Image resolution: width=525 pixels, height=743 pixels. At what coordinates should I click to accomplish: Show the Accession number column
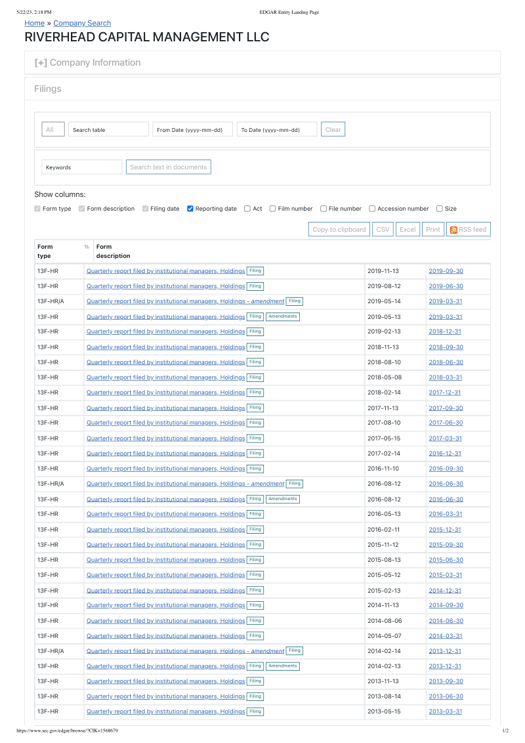click(373, 209)
